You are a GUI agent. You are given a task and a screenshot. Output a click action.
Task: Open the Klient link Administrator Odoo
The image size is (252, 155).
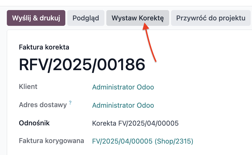click(123, 87)
